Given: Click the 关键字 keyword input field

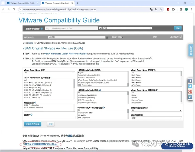Looking at the screenshot, I should point(50,117).
